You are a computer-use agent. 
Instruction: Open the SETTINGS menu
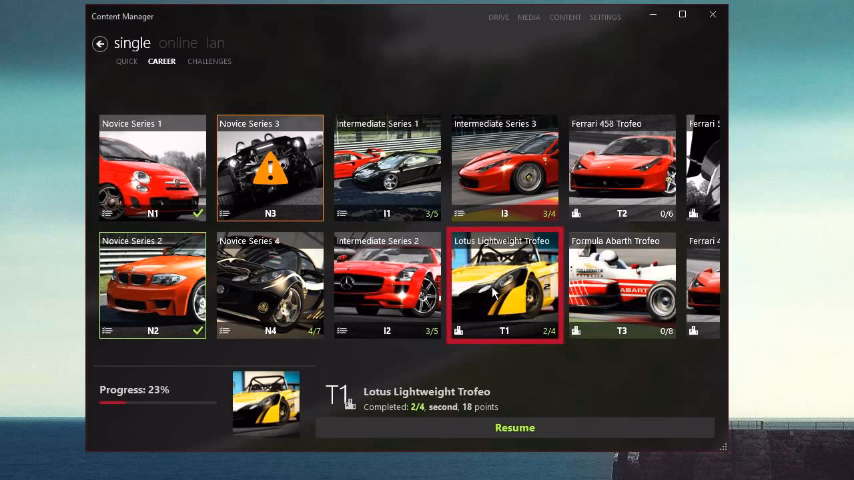605,17
